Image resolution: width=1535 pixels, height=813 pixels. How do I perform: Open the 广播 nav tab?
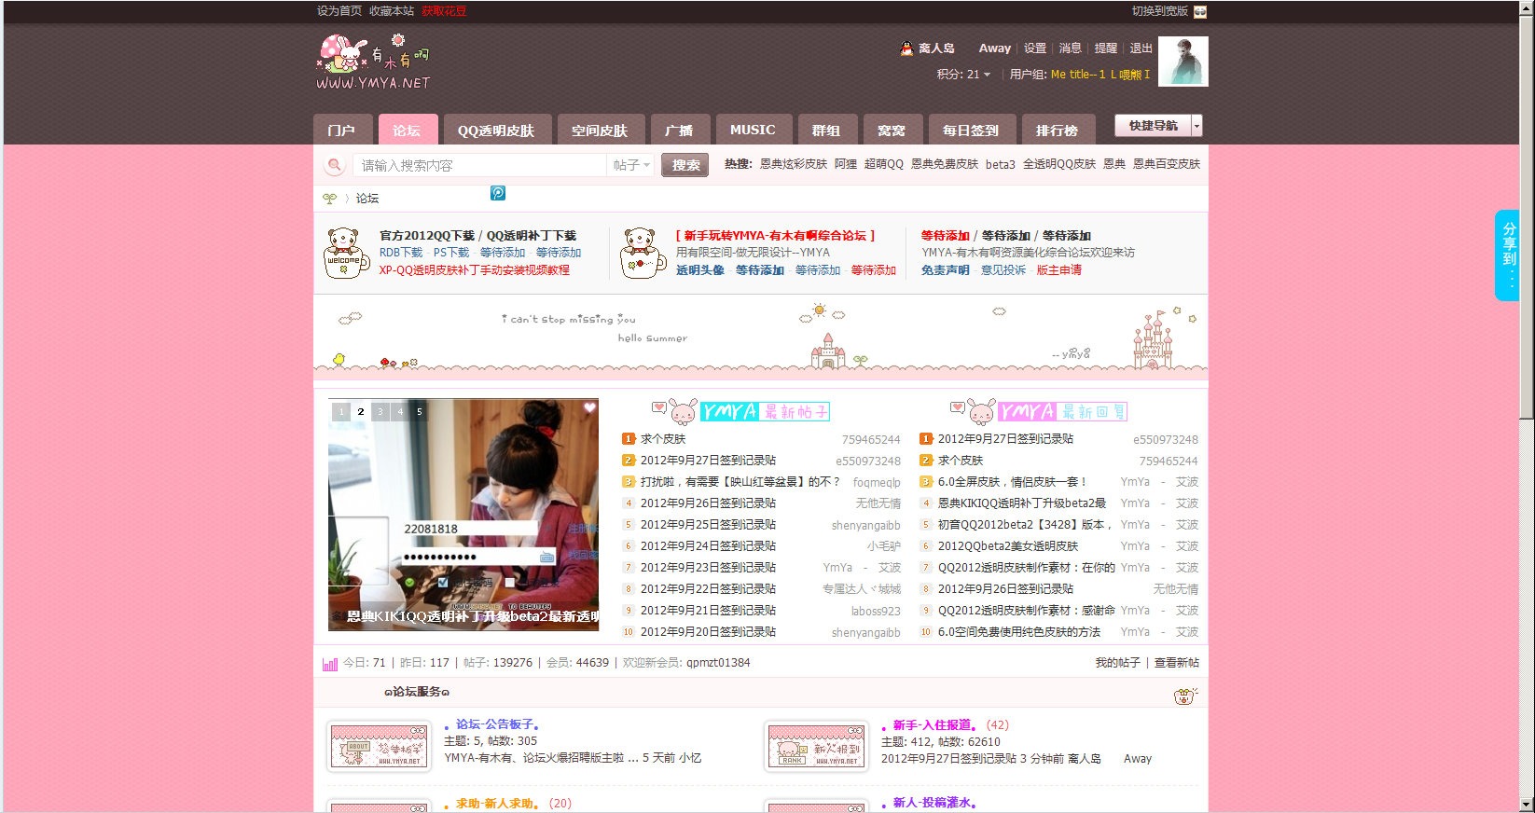pyautogui.click(x=679, y=130)
